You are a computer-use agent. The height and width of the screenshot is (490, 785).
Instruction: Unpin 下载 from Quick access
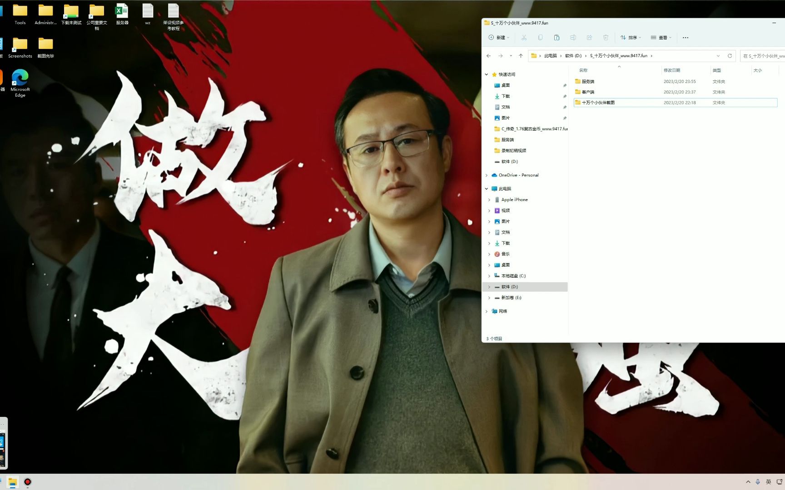point(565,96)
